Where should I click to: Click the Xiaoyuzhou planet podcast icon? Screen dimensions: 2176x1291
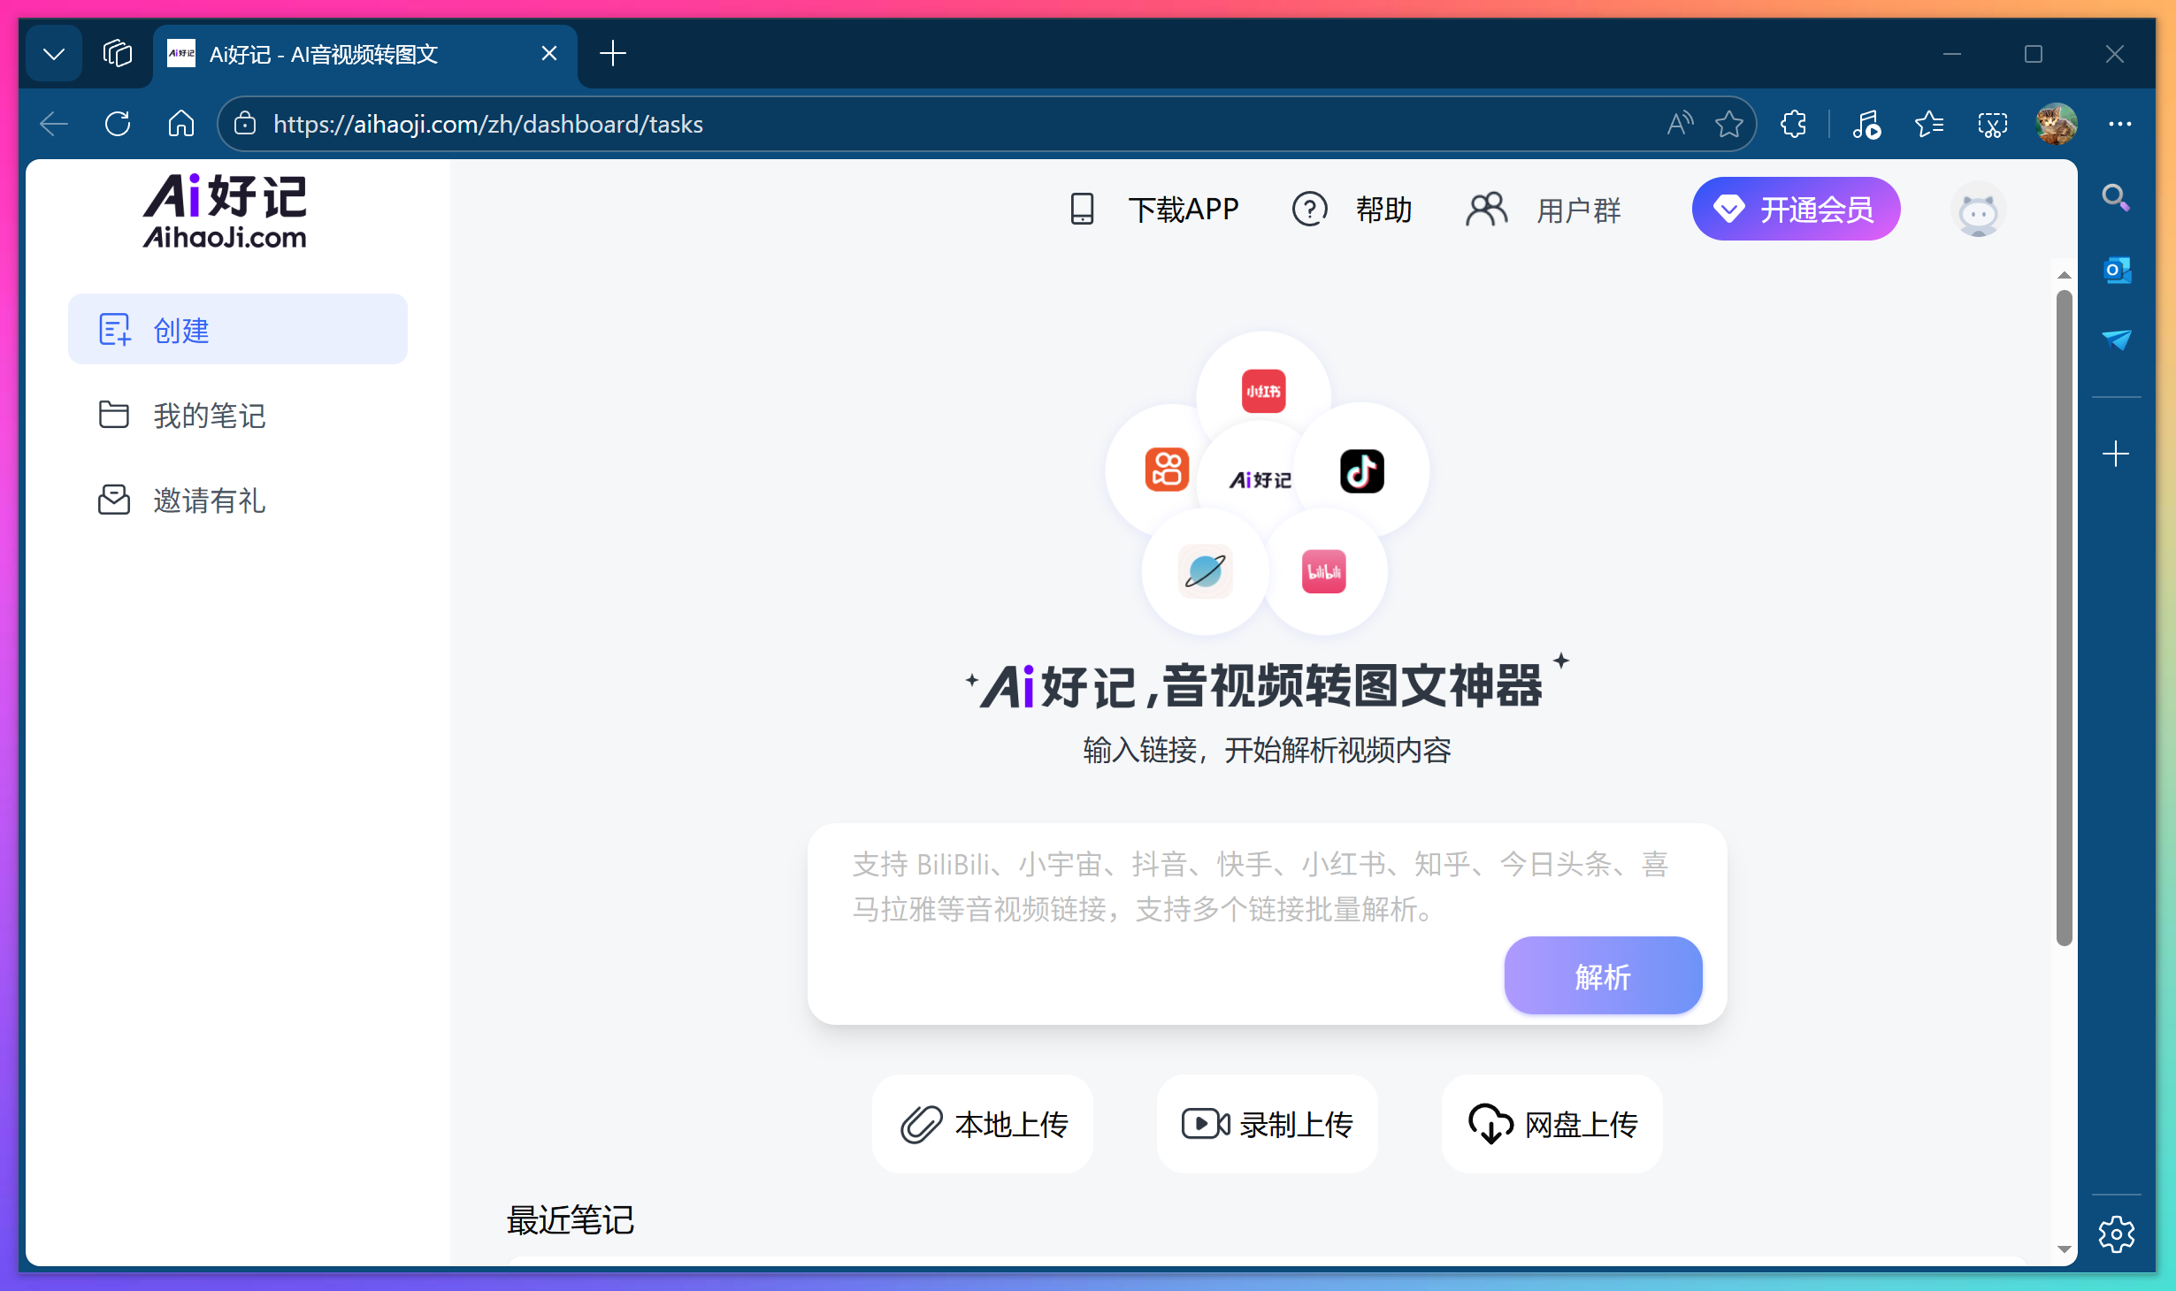[1205, 571]
